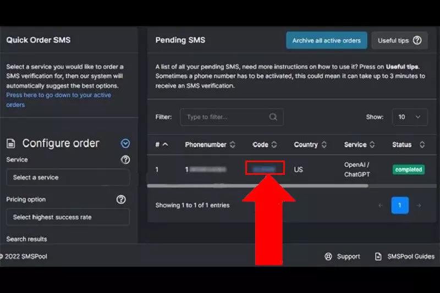The image size is (440, 293).
Task: Click the Pricing option help icon
Action: click(x=121, y=200)
